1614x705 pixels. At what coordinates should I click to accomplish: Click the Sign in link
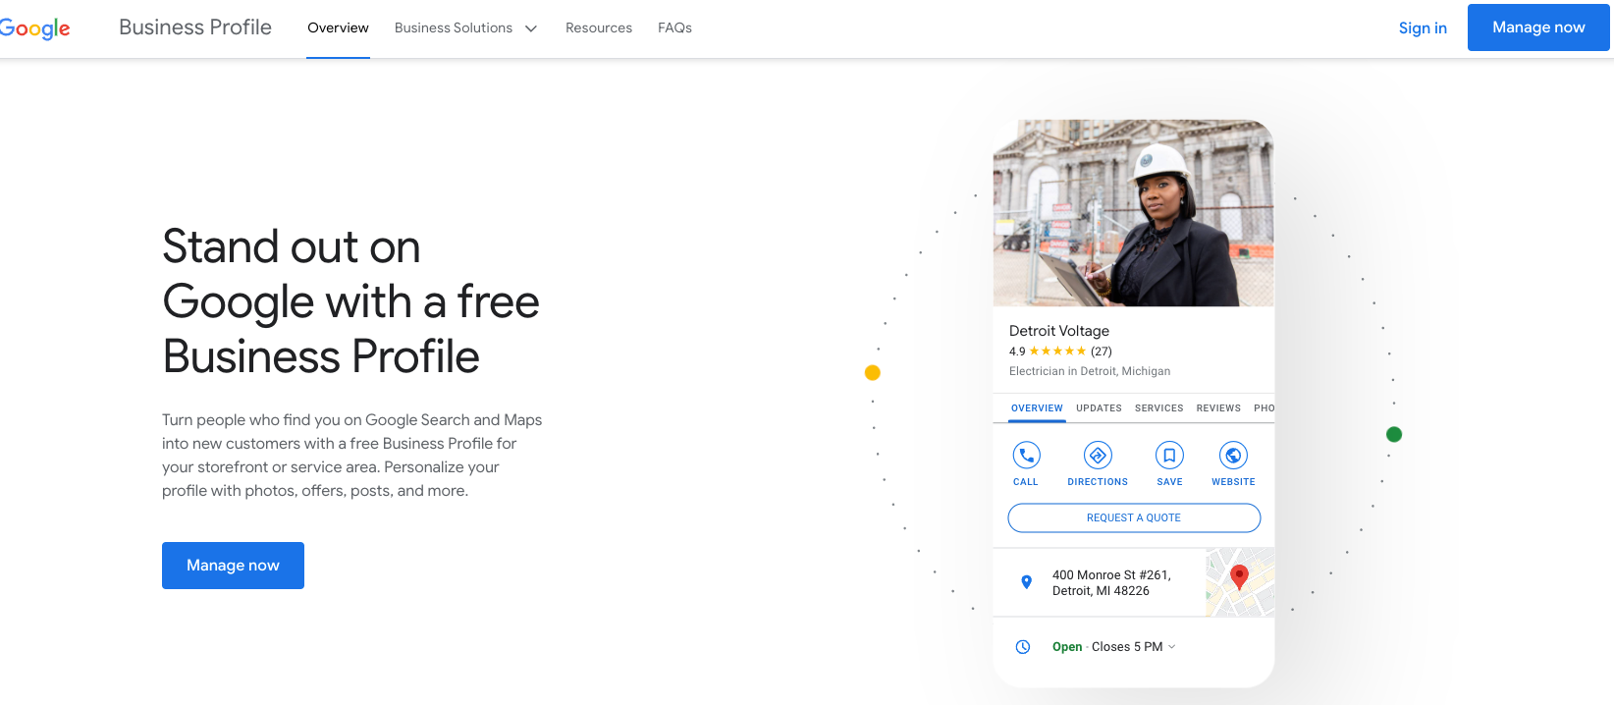point(1422,28)
